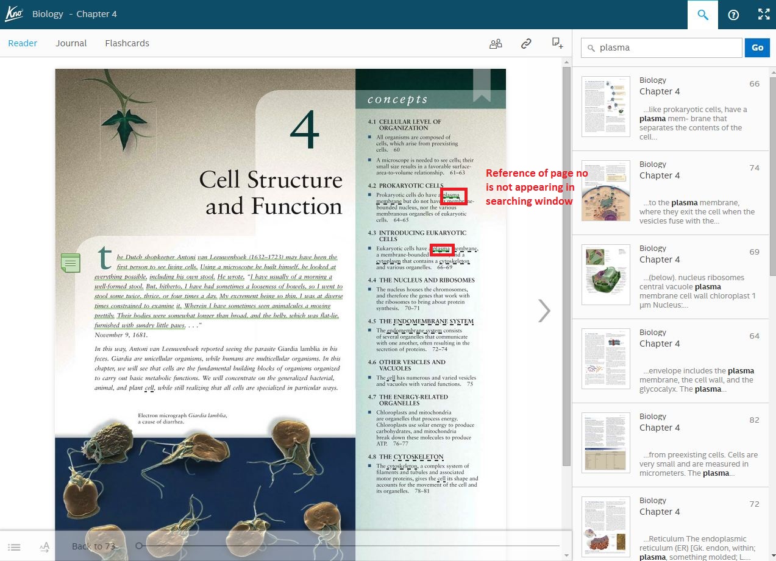Click the Go search button
The image size is (776, 561).
pyautogui.click(x=758, y=48)
